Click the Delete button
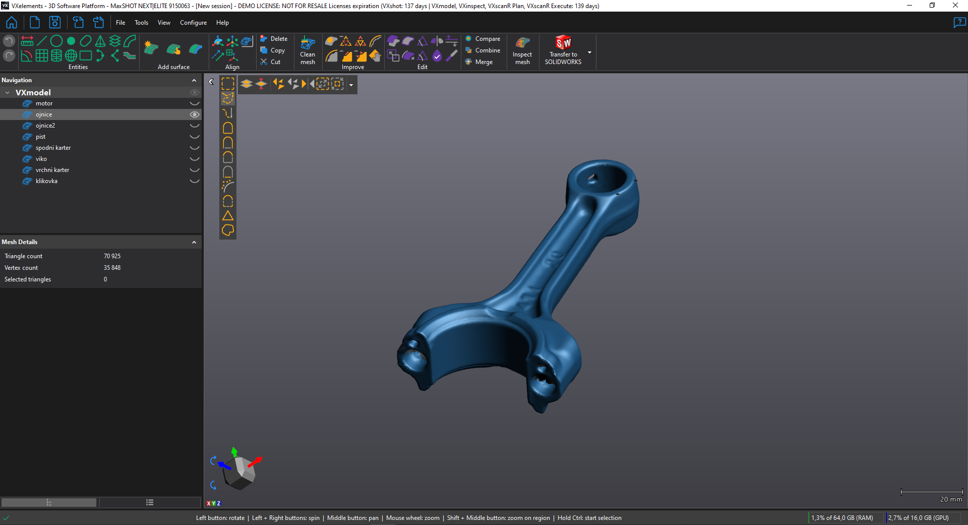 (274, 39)
